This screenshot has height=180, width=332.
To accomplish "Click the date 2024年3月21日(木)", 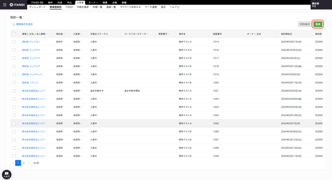I will pyautogui.click(x=291, y=42).
